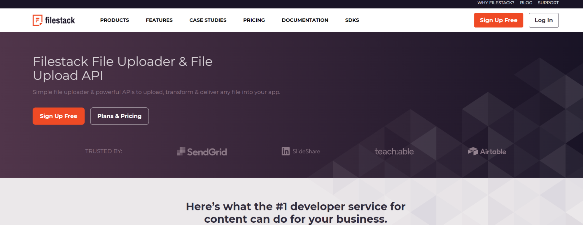The image size is (583, 225).
Task: Open the SDKs menu
Action: [x=352, y=20]
